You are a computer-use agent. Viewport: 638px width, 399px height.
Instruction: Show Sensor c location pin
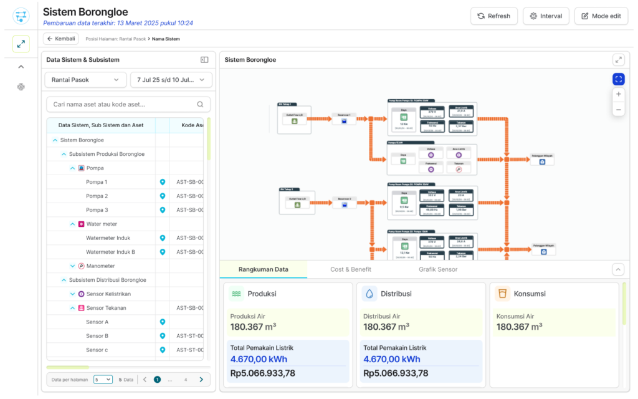(x=163, y=350)
